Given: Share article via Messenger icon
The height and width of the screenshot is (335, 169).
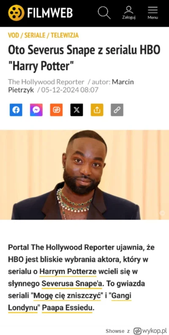Looking at the screenshot, I should [36, 110].
